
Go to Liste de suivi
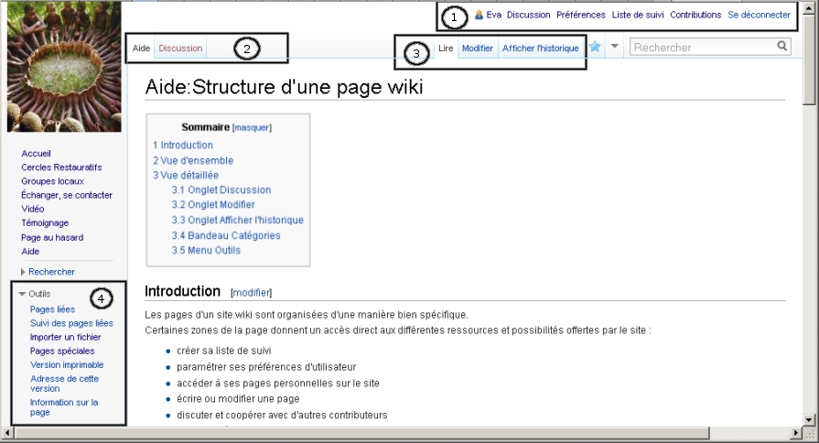click(x=638, y=15)
